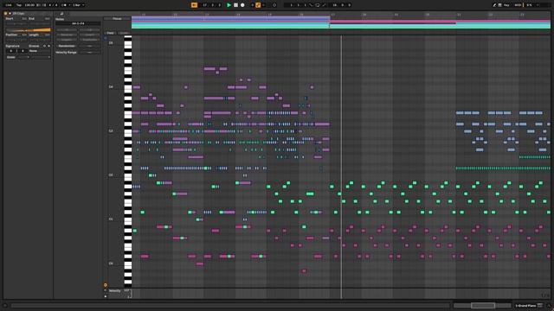
Task: Start playback with the green Play button
Action: tap(229, 5)
